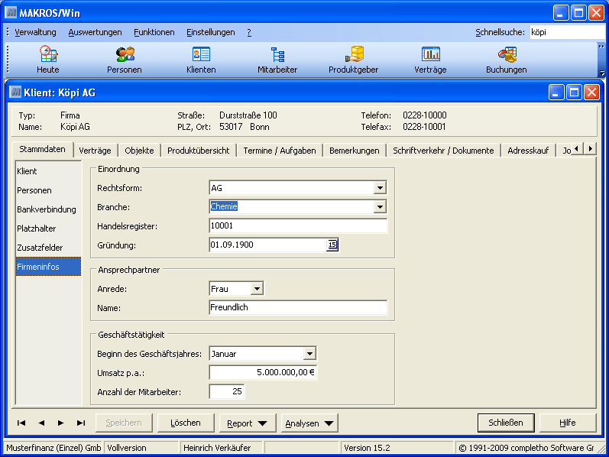Select Zusatzfelder in the side list

coord(48,248)
